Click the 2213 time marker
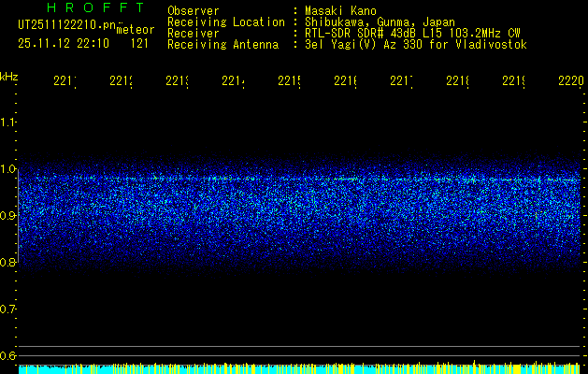The height and width of the screenshot is (374, 588). pyautogui.click(x=177, y=81)
